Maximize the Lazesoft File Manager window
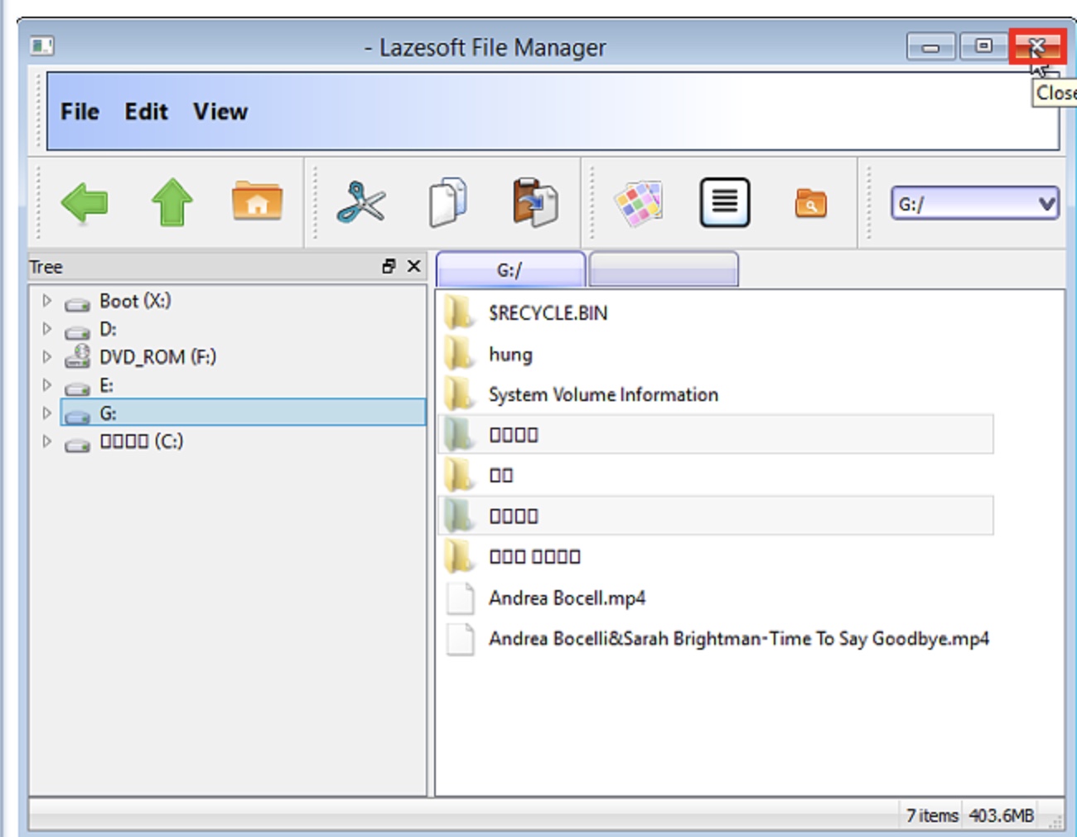The width and height of the screenshot is (1077, 837). tap(983, 46)
